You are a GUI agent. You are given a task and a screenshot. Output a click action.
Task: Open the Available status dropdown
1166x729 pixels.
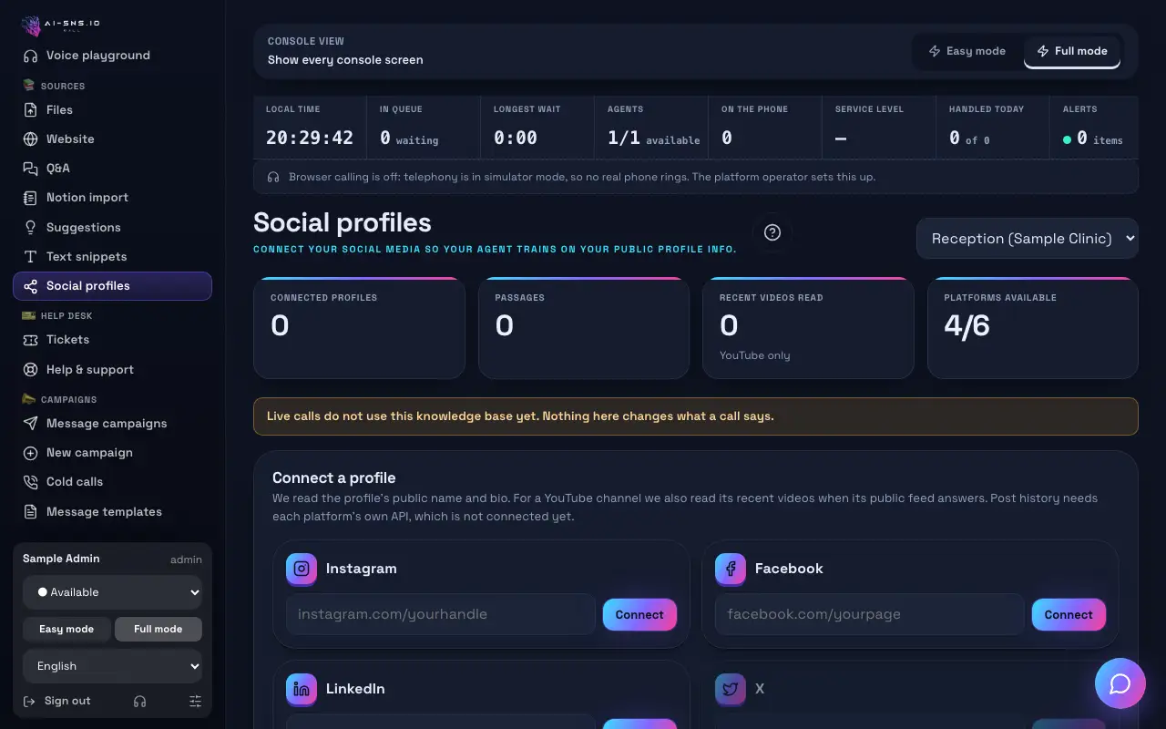pos(112,592)
